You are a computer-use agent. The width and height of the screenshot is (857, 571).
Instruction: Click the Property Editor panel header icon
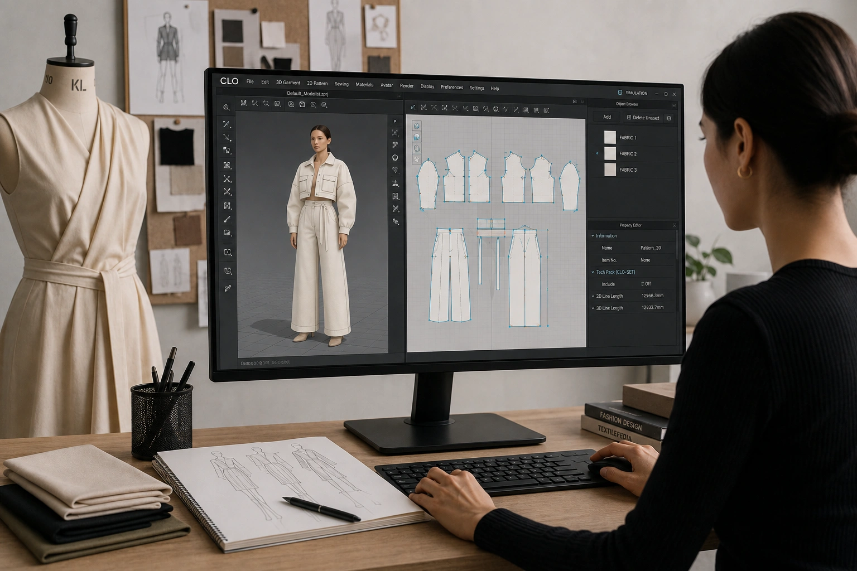[675, 225]
